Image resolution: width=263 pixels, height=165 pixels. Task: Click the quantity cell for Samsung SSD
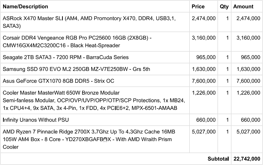(224, 69)
